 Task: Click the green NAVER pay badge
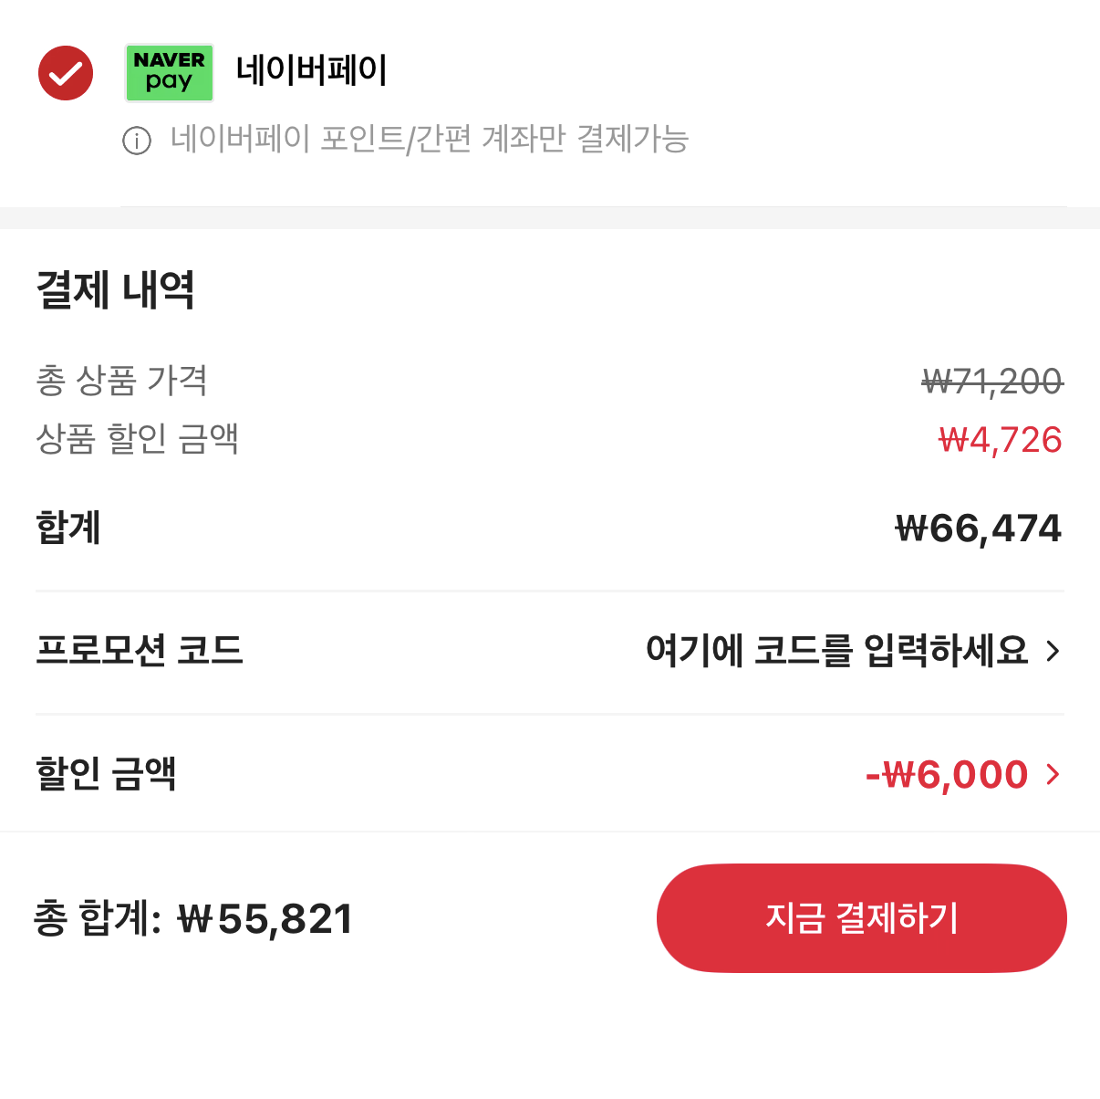(169, 72)
